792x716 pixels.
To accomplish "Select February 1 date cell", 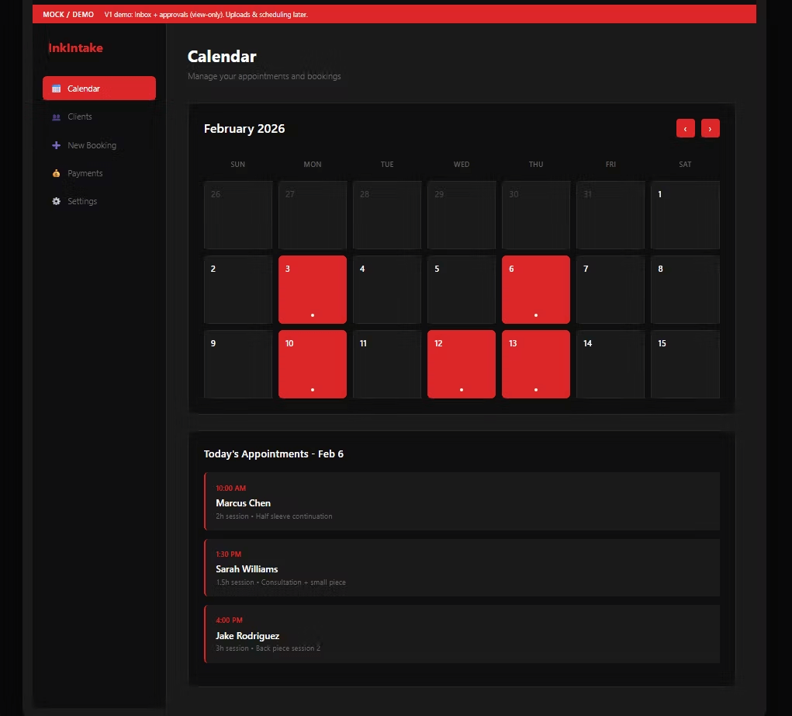I will point(684,215).
